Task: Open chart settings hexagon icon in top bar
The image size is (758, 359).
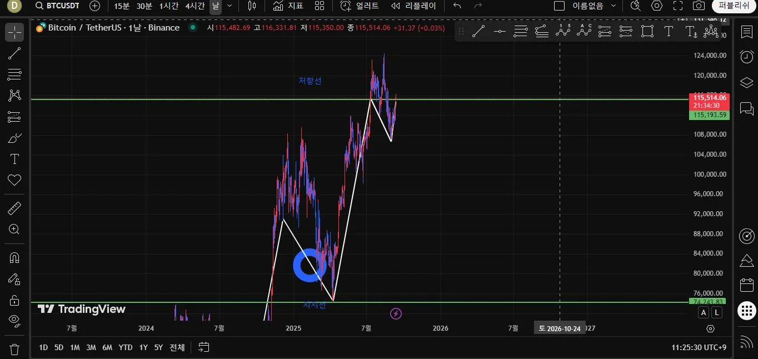Action: click(x=657, y=6)
